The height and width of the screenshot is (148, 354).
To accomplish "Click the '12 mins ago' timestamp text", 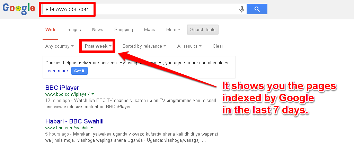I will 58,100.
